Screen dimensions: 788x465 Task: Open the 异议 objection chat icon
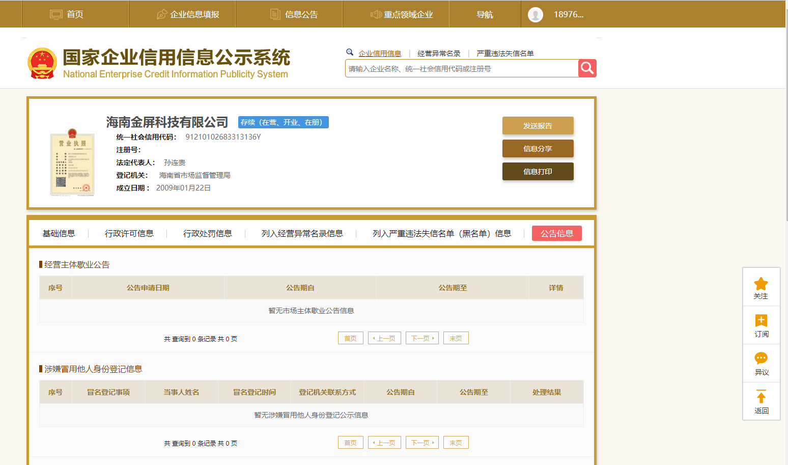(761, 359)
